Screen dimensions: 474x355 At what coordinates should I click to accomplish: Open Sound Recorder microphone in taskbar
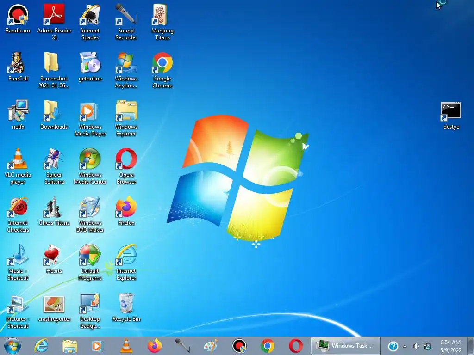pos(183,346)
